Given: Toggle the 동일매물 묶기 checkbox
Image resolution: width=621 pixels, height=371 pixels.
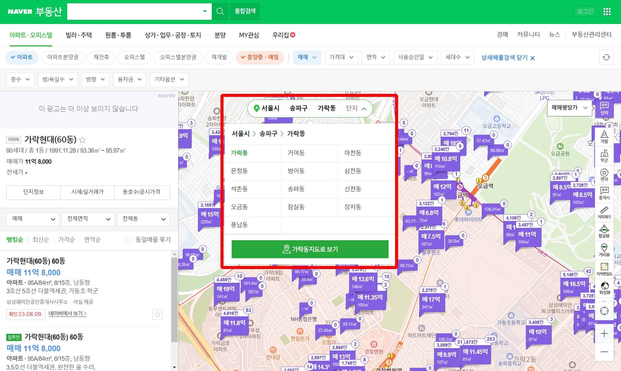Looking at the screenshot, I should point(129,240).
